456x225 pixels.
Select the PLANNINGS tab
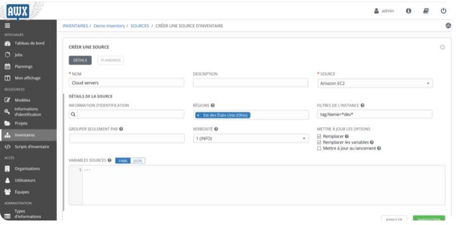(110, 60)
